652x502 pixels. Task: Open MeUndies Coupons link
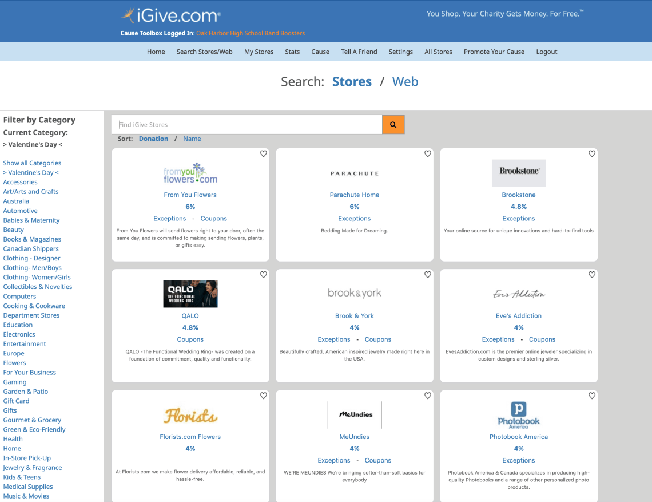[378, 460]
